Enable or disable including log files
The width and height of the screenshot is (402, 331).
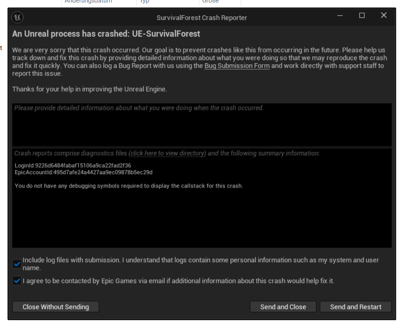coord(17,264)
